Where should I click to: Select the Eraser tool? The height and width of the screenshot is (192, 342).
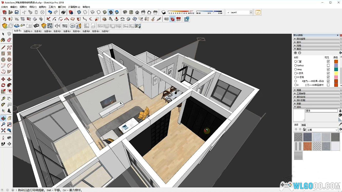[x=9, y=40]
